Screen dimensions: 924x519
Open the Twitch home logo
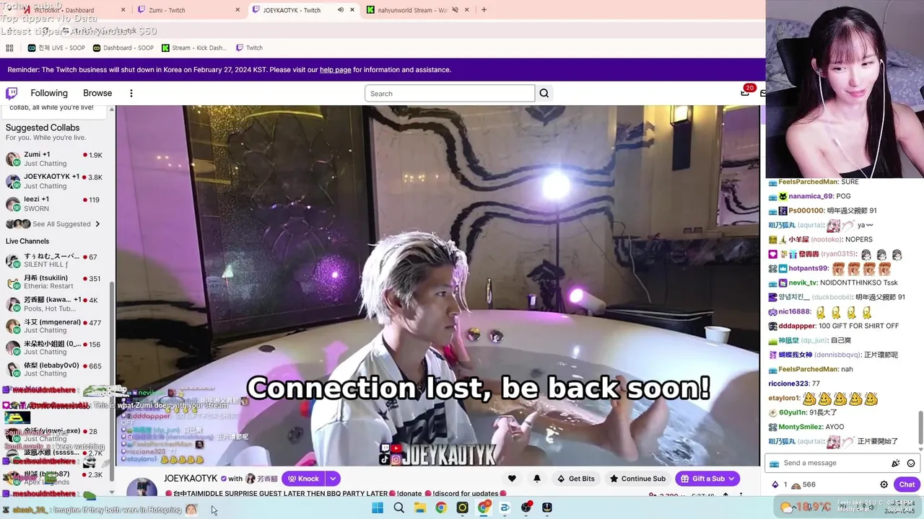click(12, 93)
